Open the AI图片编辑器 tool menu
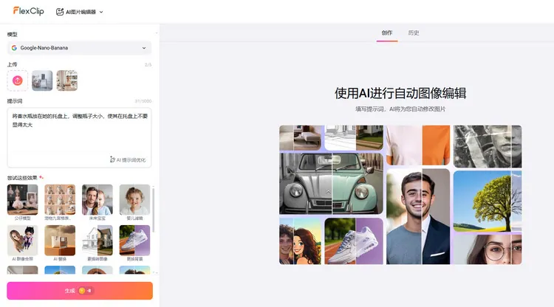 (x=80, y=12)
